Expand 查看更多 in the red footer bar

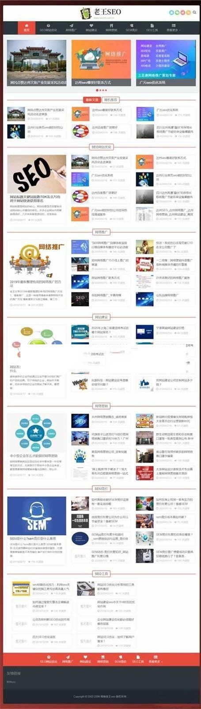click(x=155, y=659)
